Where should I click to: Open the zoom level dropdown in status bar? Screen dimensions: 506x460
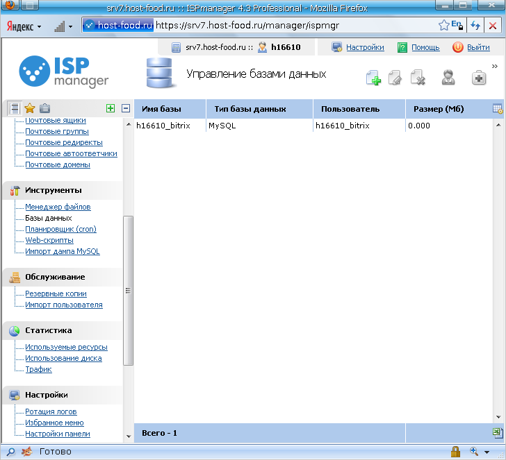pyautogui.click(x=487, y=452)
